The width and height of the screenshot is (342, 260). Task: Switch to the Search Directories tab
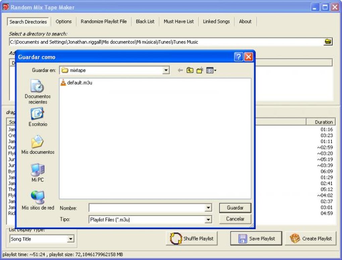[28, 22]
